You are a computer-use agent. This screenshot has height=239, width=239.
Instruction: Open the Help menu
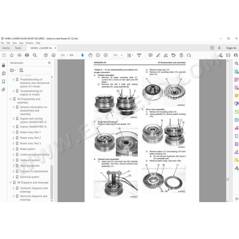(38, 43)
